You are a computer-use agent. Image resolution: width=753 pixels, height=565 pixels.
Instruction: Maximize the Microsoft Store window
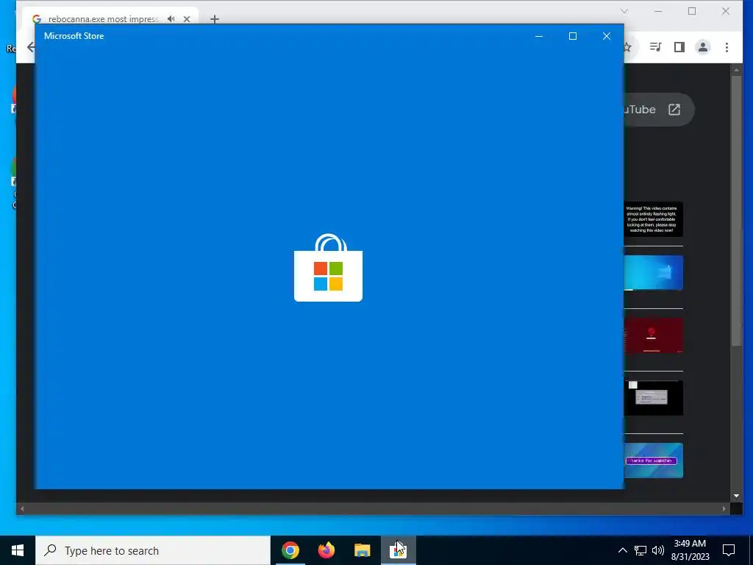[572, 36]
